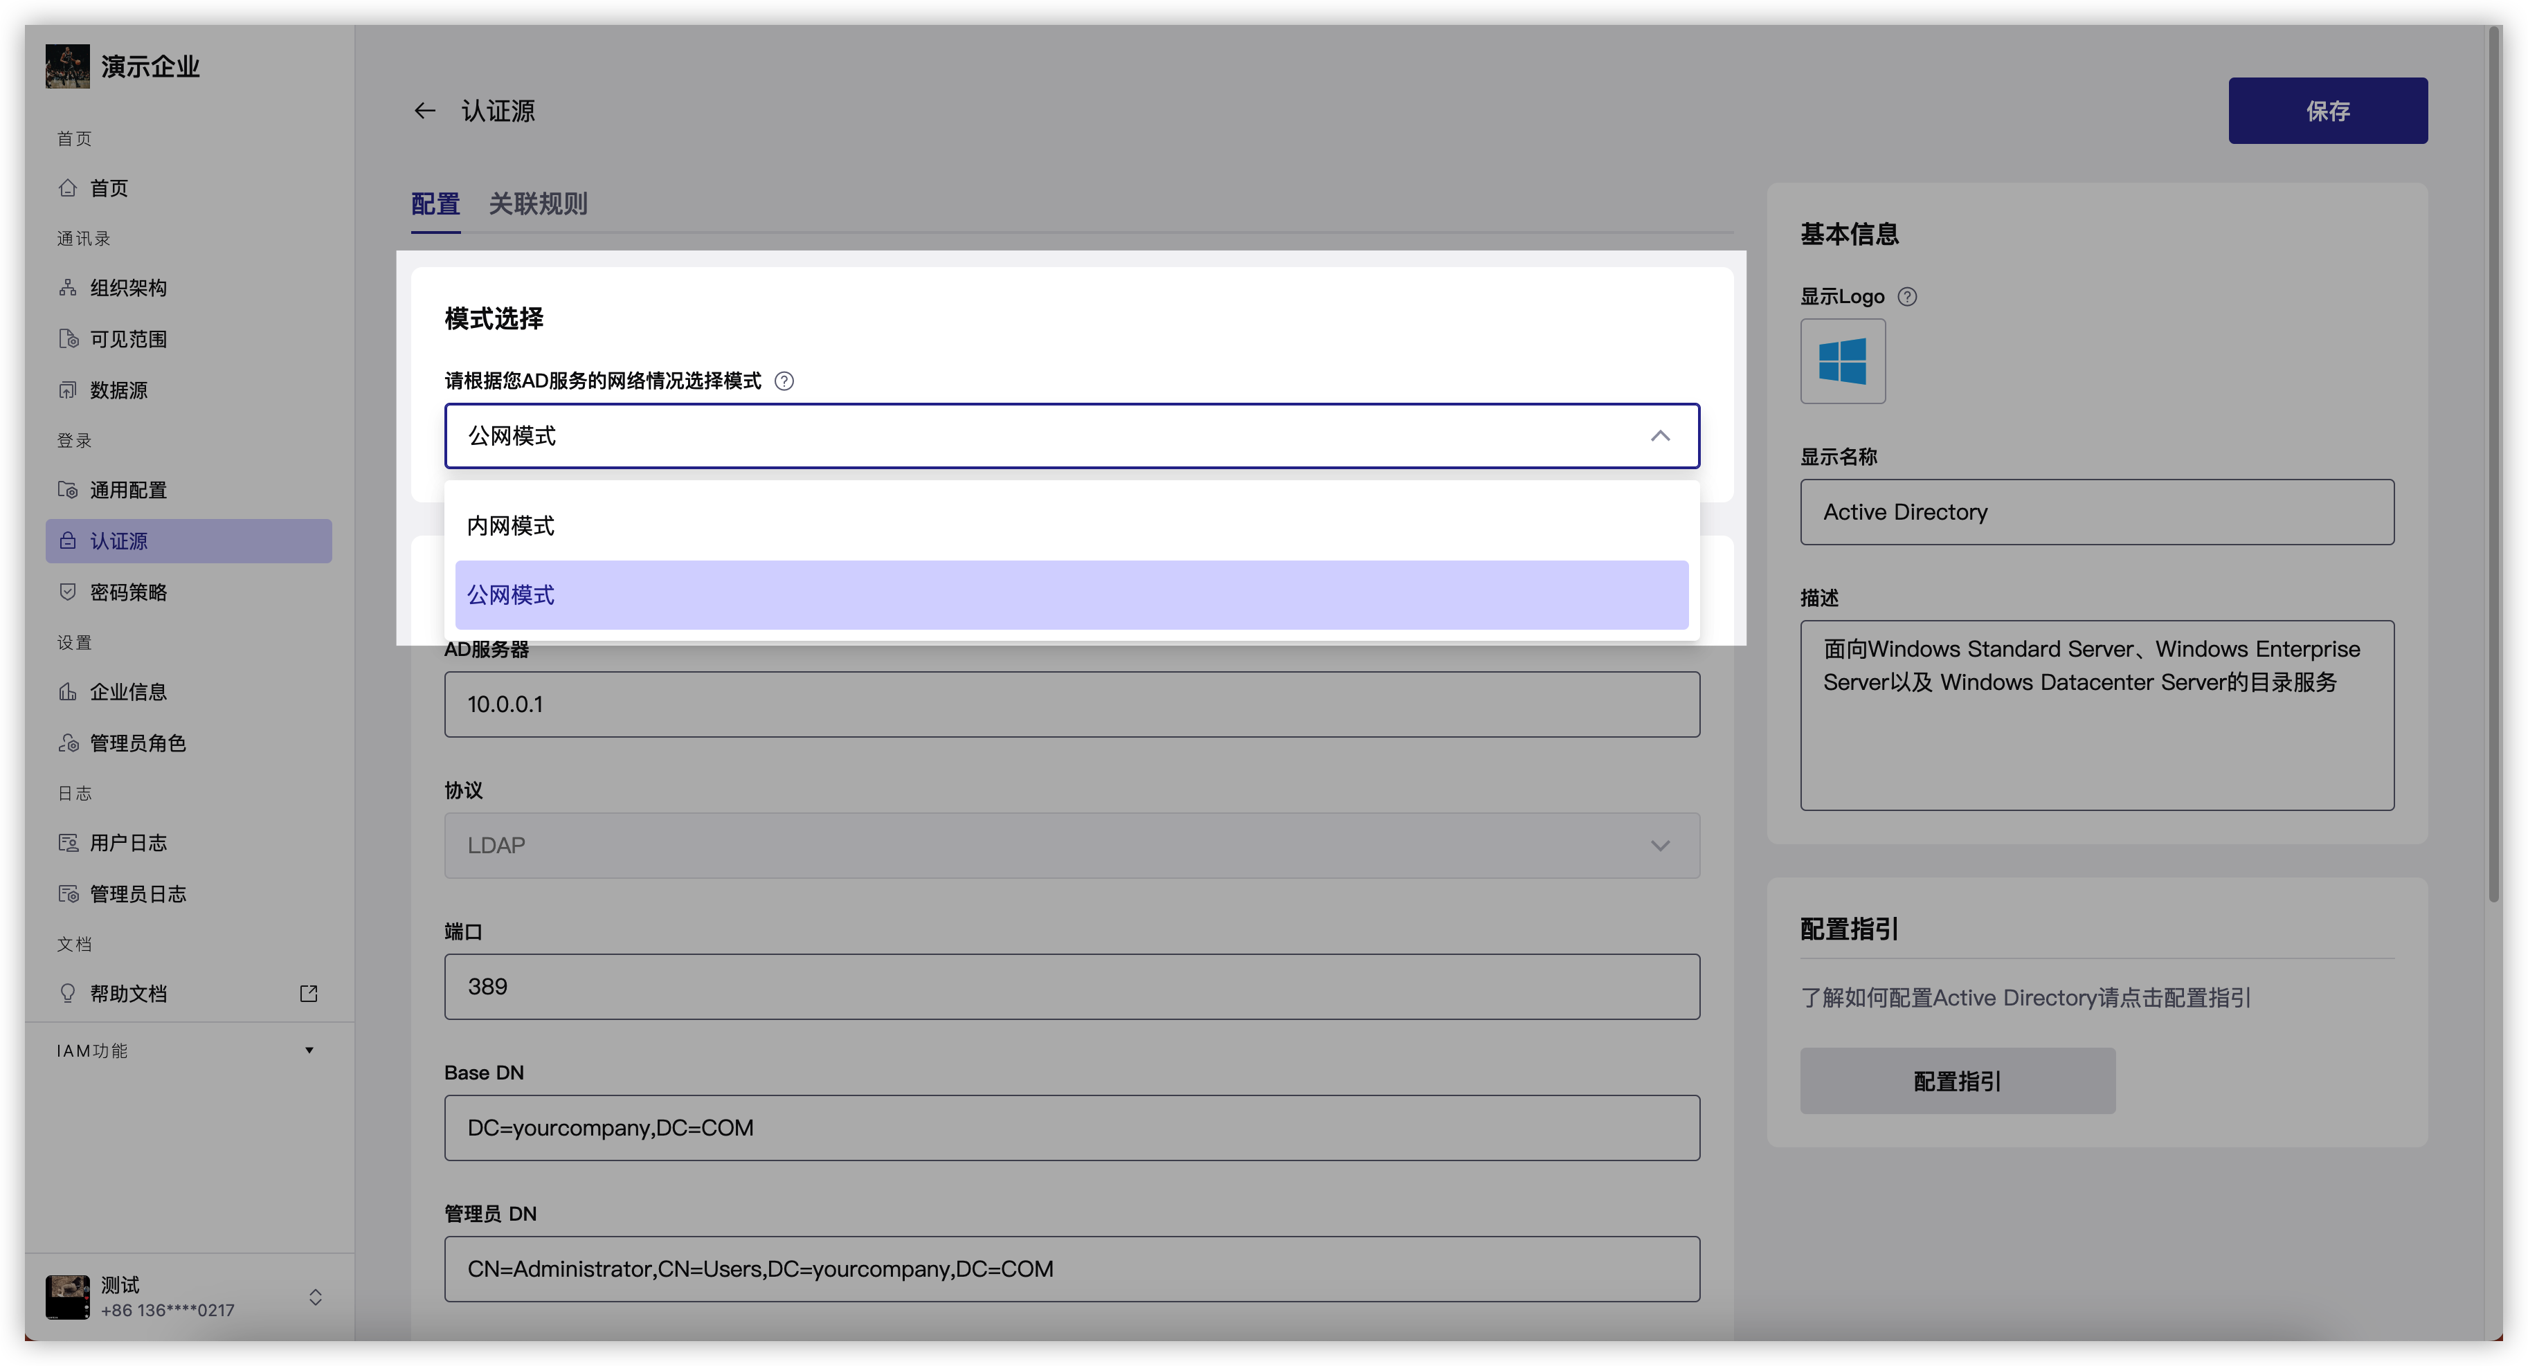Click the 配置指引 button

click(1957, 1080)
